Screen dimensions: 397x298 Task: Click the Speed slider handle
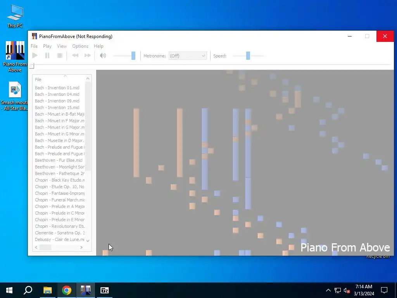coord(248,56)
